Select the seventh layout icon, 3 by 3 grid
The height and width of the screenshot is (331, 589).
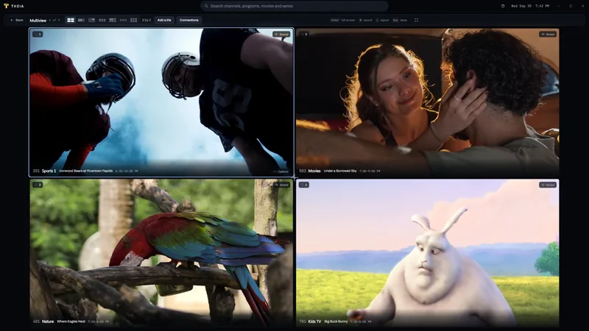click(x=134, y=21)
